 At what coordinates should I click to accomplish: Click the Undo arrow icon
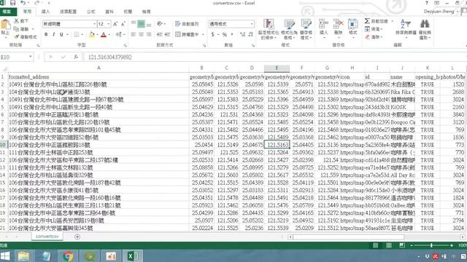click(x=23, y=3)
